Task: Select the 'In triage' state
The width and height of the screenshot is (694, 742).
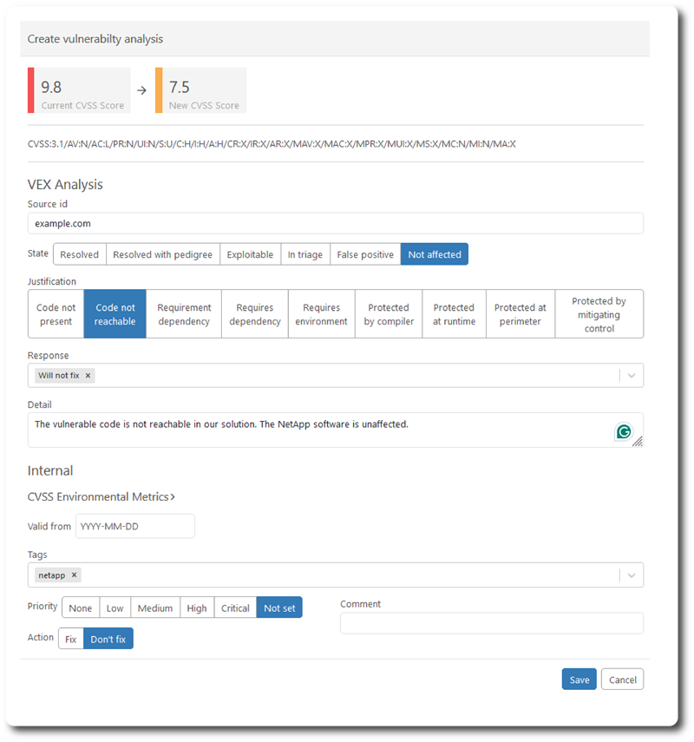Action: tap(305, 254)
